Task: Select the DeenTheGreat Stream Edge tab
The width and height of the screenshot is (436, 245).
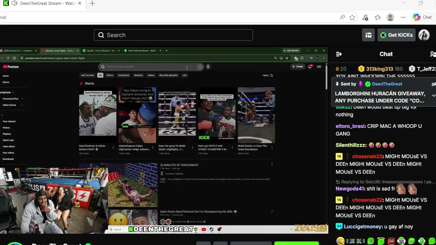Action: (x=43, y=4)
